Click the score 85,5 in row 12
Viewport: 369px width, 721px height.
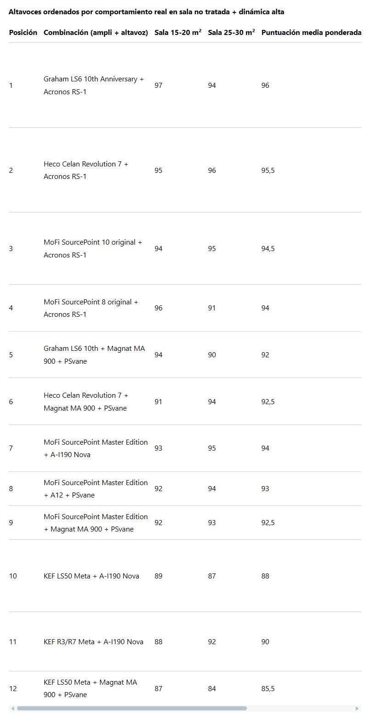click(x=268, y=689)
